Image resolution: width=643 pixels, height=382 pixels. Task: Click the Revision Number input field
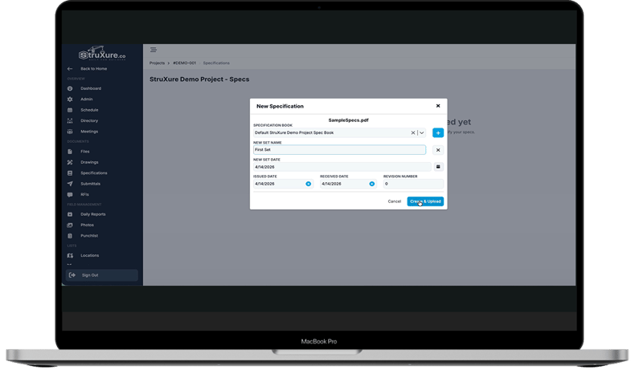pos(412,184)
